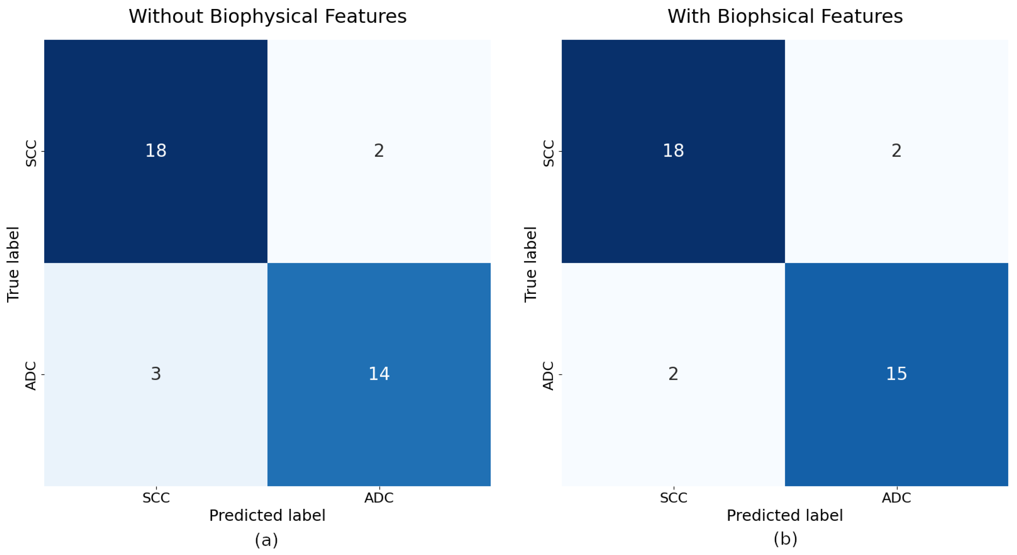This screenshot has width=1017, height=555.
Task: Click the SCC y-axis tick label of right matrix
Action: click(x=548, y=153)
